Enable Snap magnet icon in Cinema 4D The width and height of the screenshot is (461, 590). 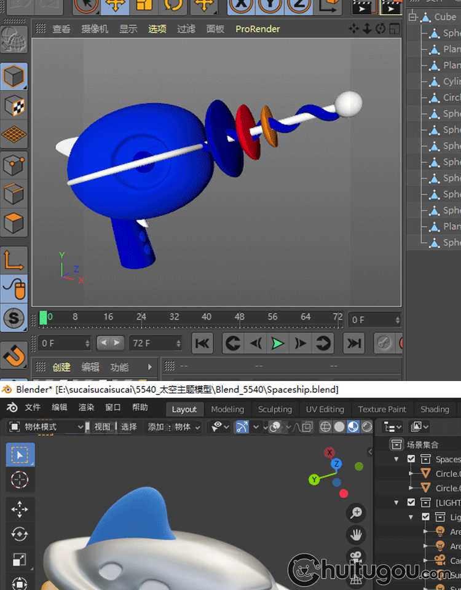click(x=14, y=355)
